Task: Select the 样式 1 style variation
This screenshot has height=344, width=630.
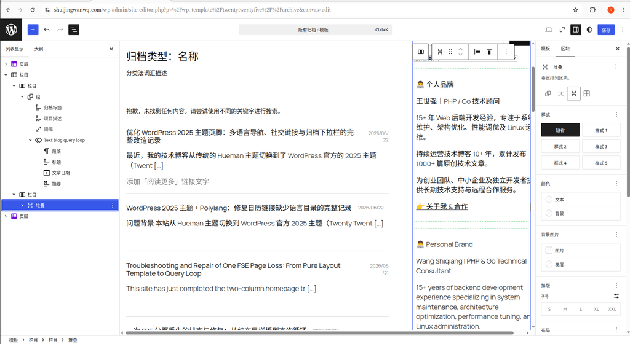Action: tap(601, 130)
